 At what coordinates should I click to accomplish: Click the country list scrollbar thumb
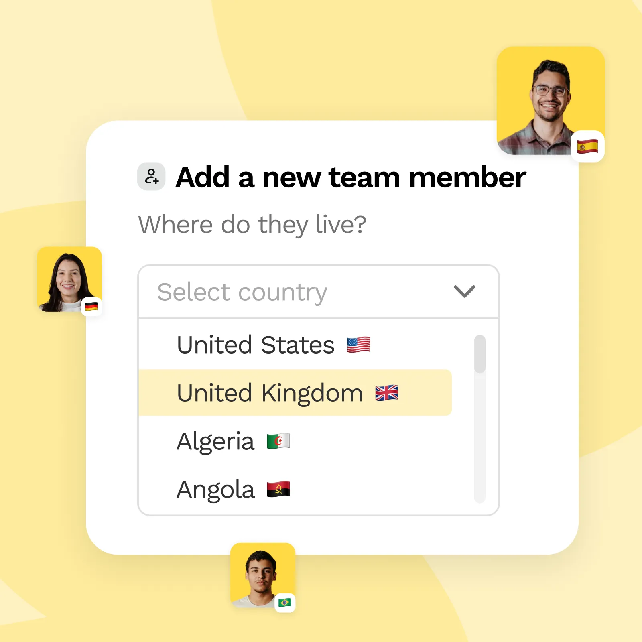(x=480, y=354)
